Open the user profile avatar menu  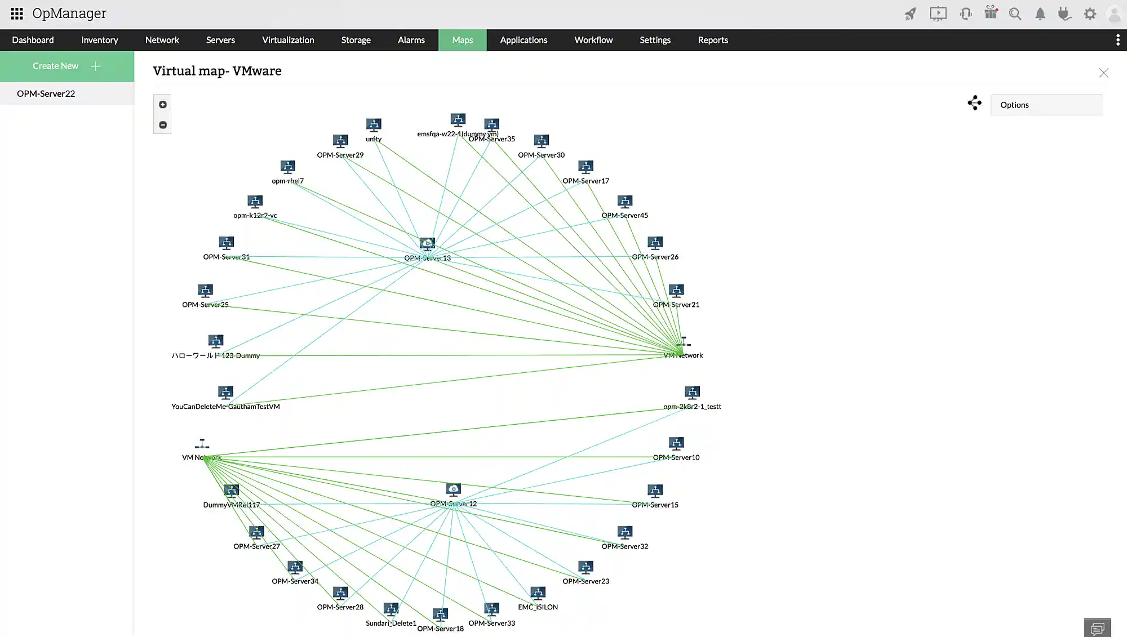pos(1114,14)
